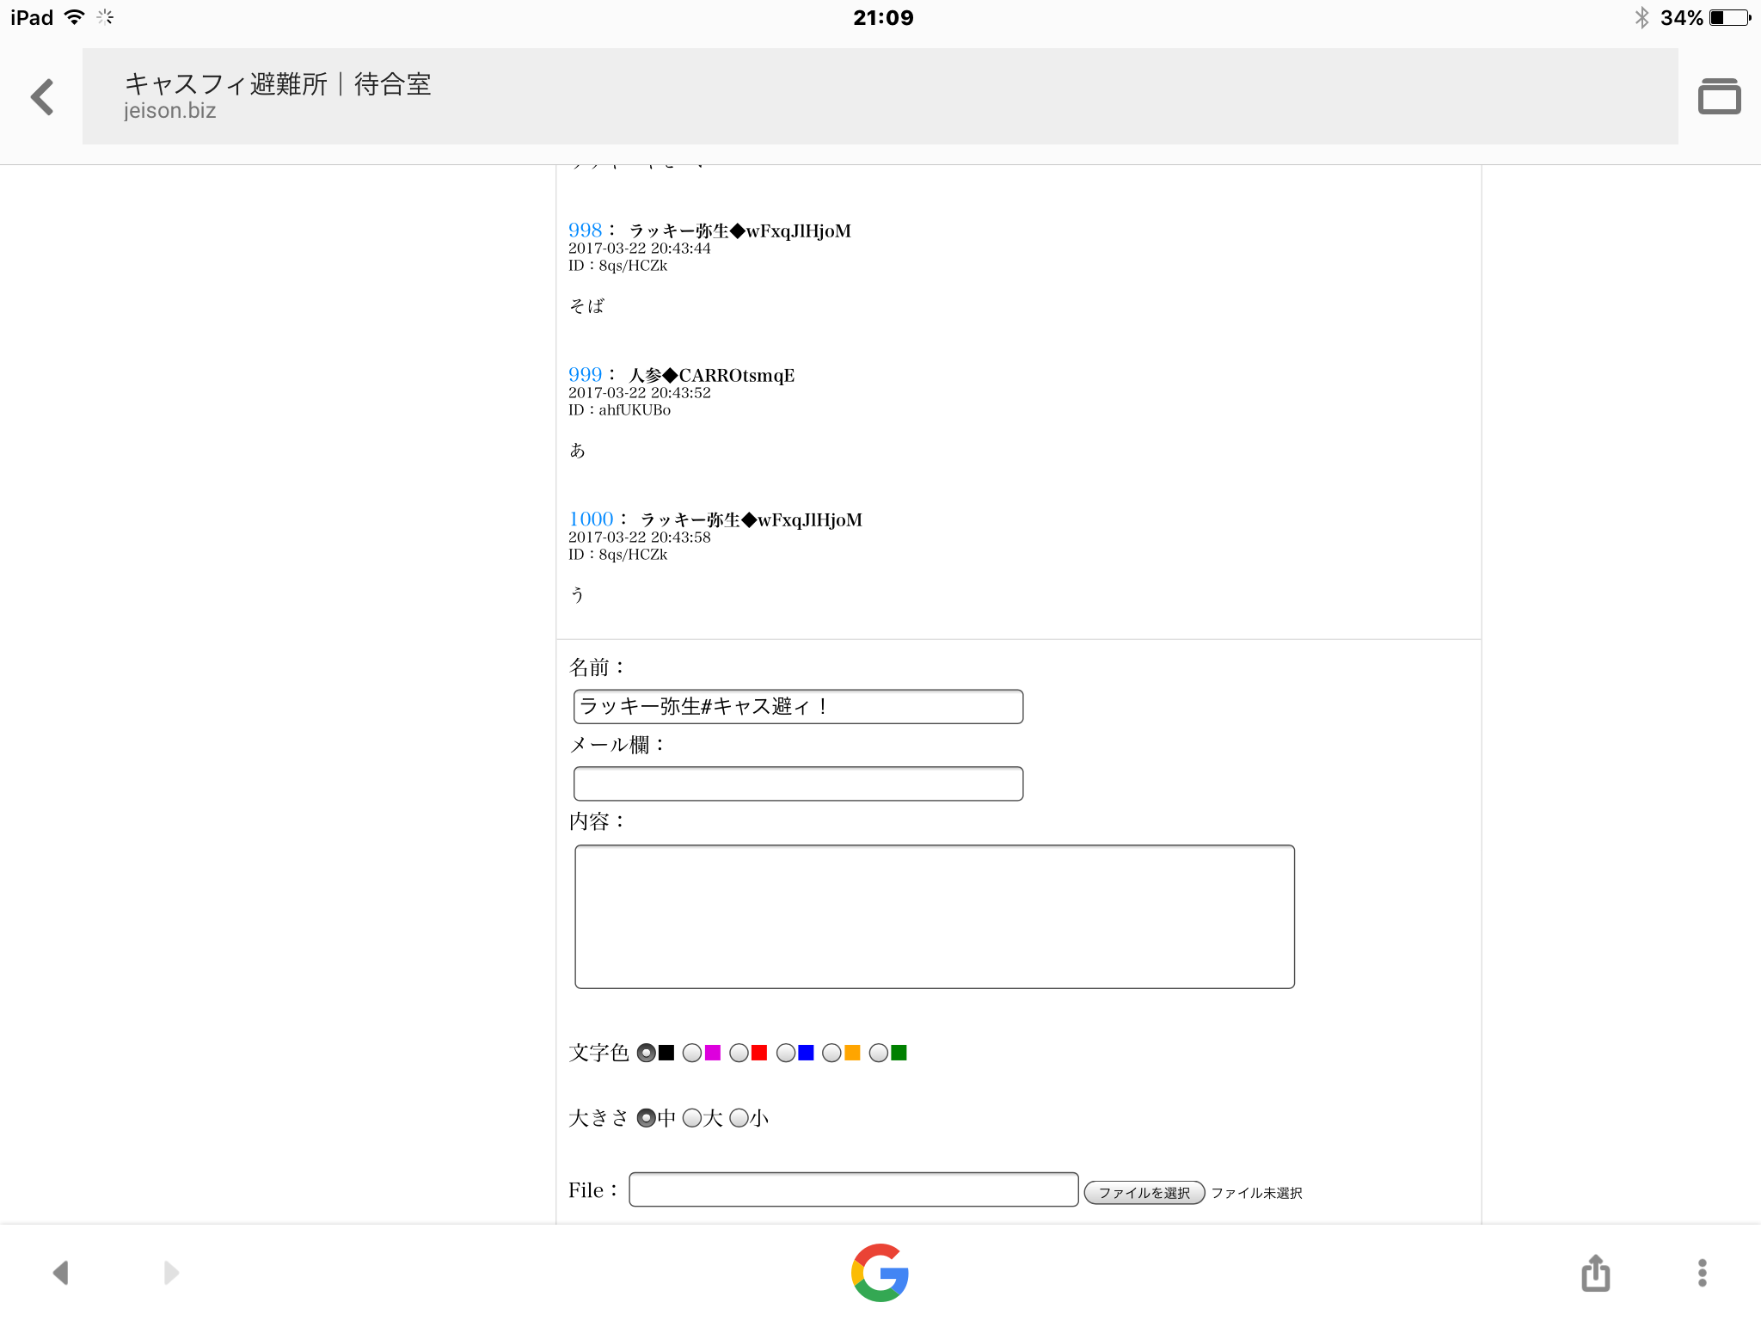Open the three-dot more menu
The width and height of the screenshot is (1761, 1321).
1702,1273
